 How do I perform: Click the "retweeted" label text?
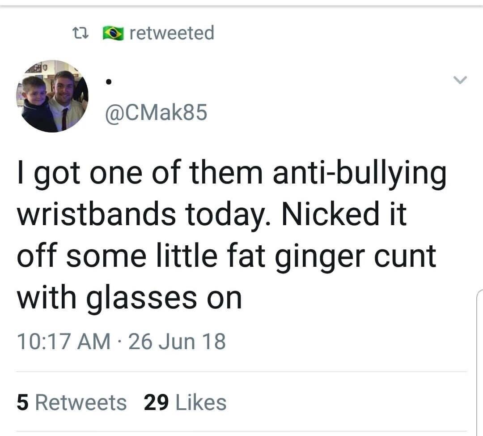172,33
